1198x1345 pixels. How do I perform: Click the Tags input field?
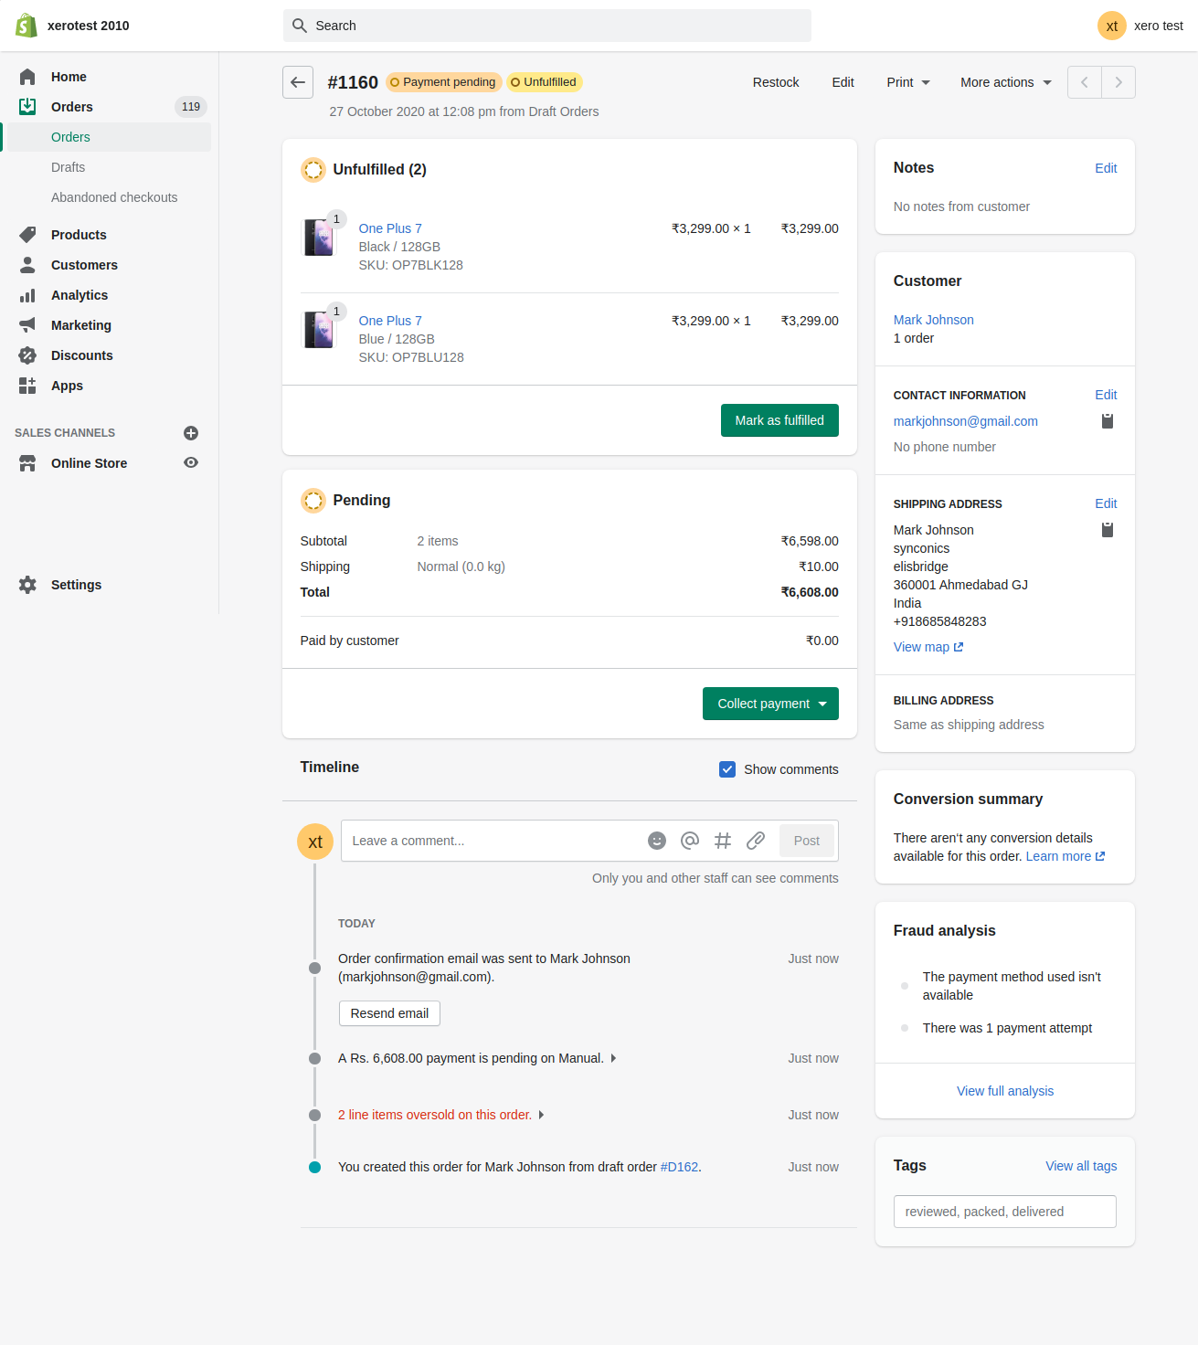(1004, 1212)
